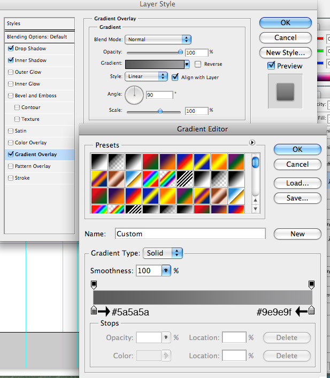The image size is (330, 378).
Task: Click Cancel in Gradient Editor
Action: point(297,165)
